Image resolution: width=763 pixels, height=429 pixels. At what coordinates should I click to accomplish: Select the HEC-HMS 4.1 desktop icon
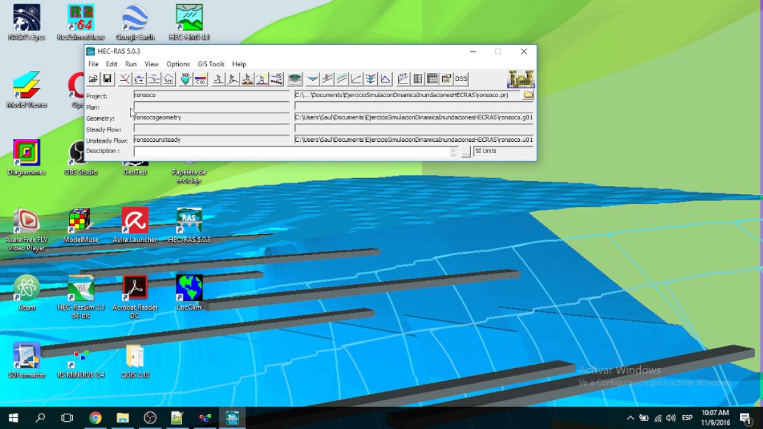point(189,23)
